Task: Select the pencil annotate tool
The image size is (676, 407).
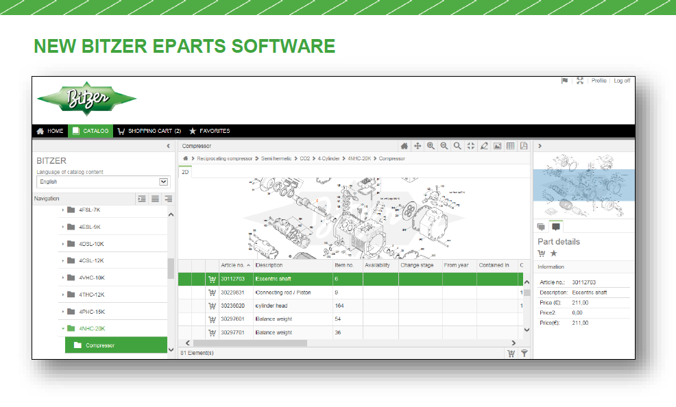Action: [484, 146]
